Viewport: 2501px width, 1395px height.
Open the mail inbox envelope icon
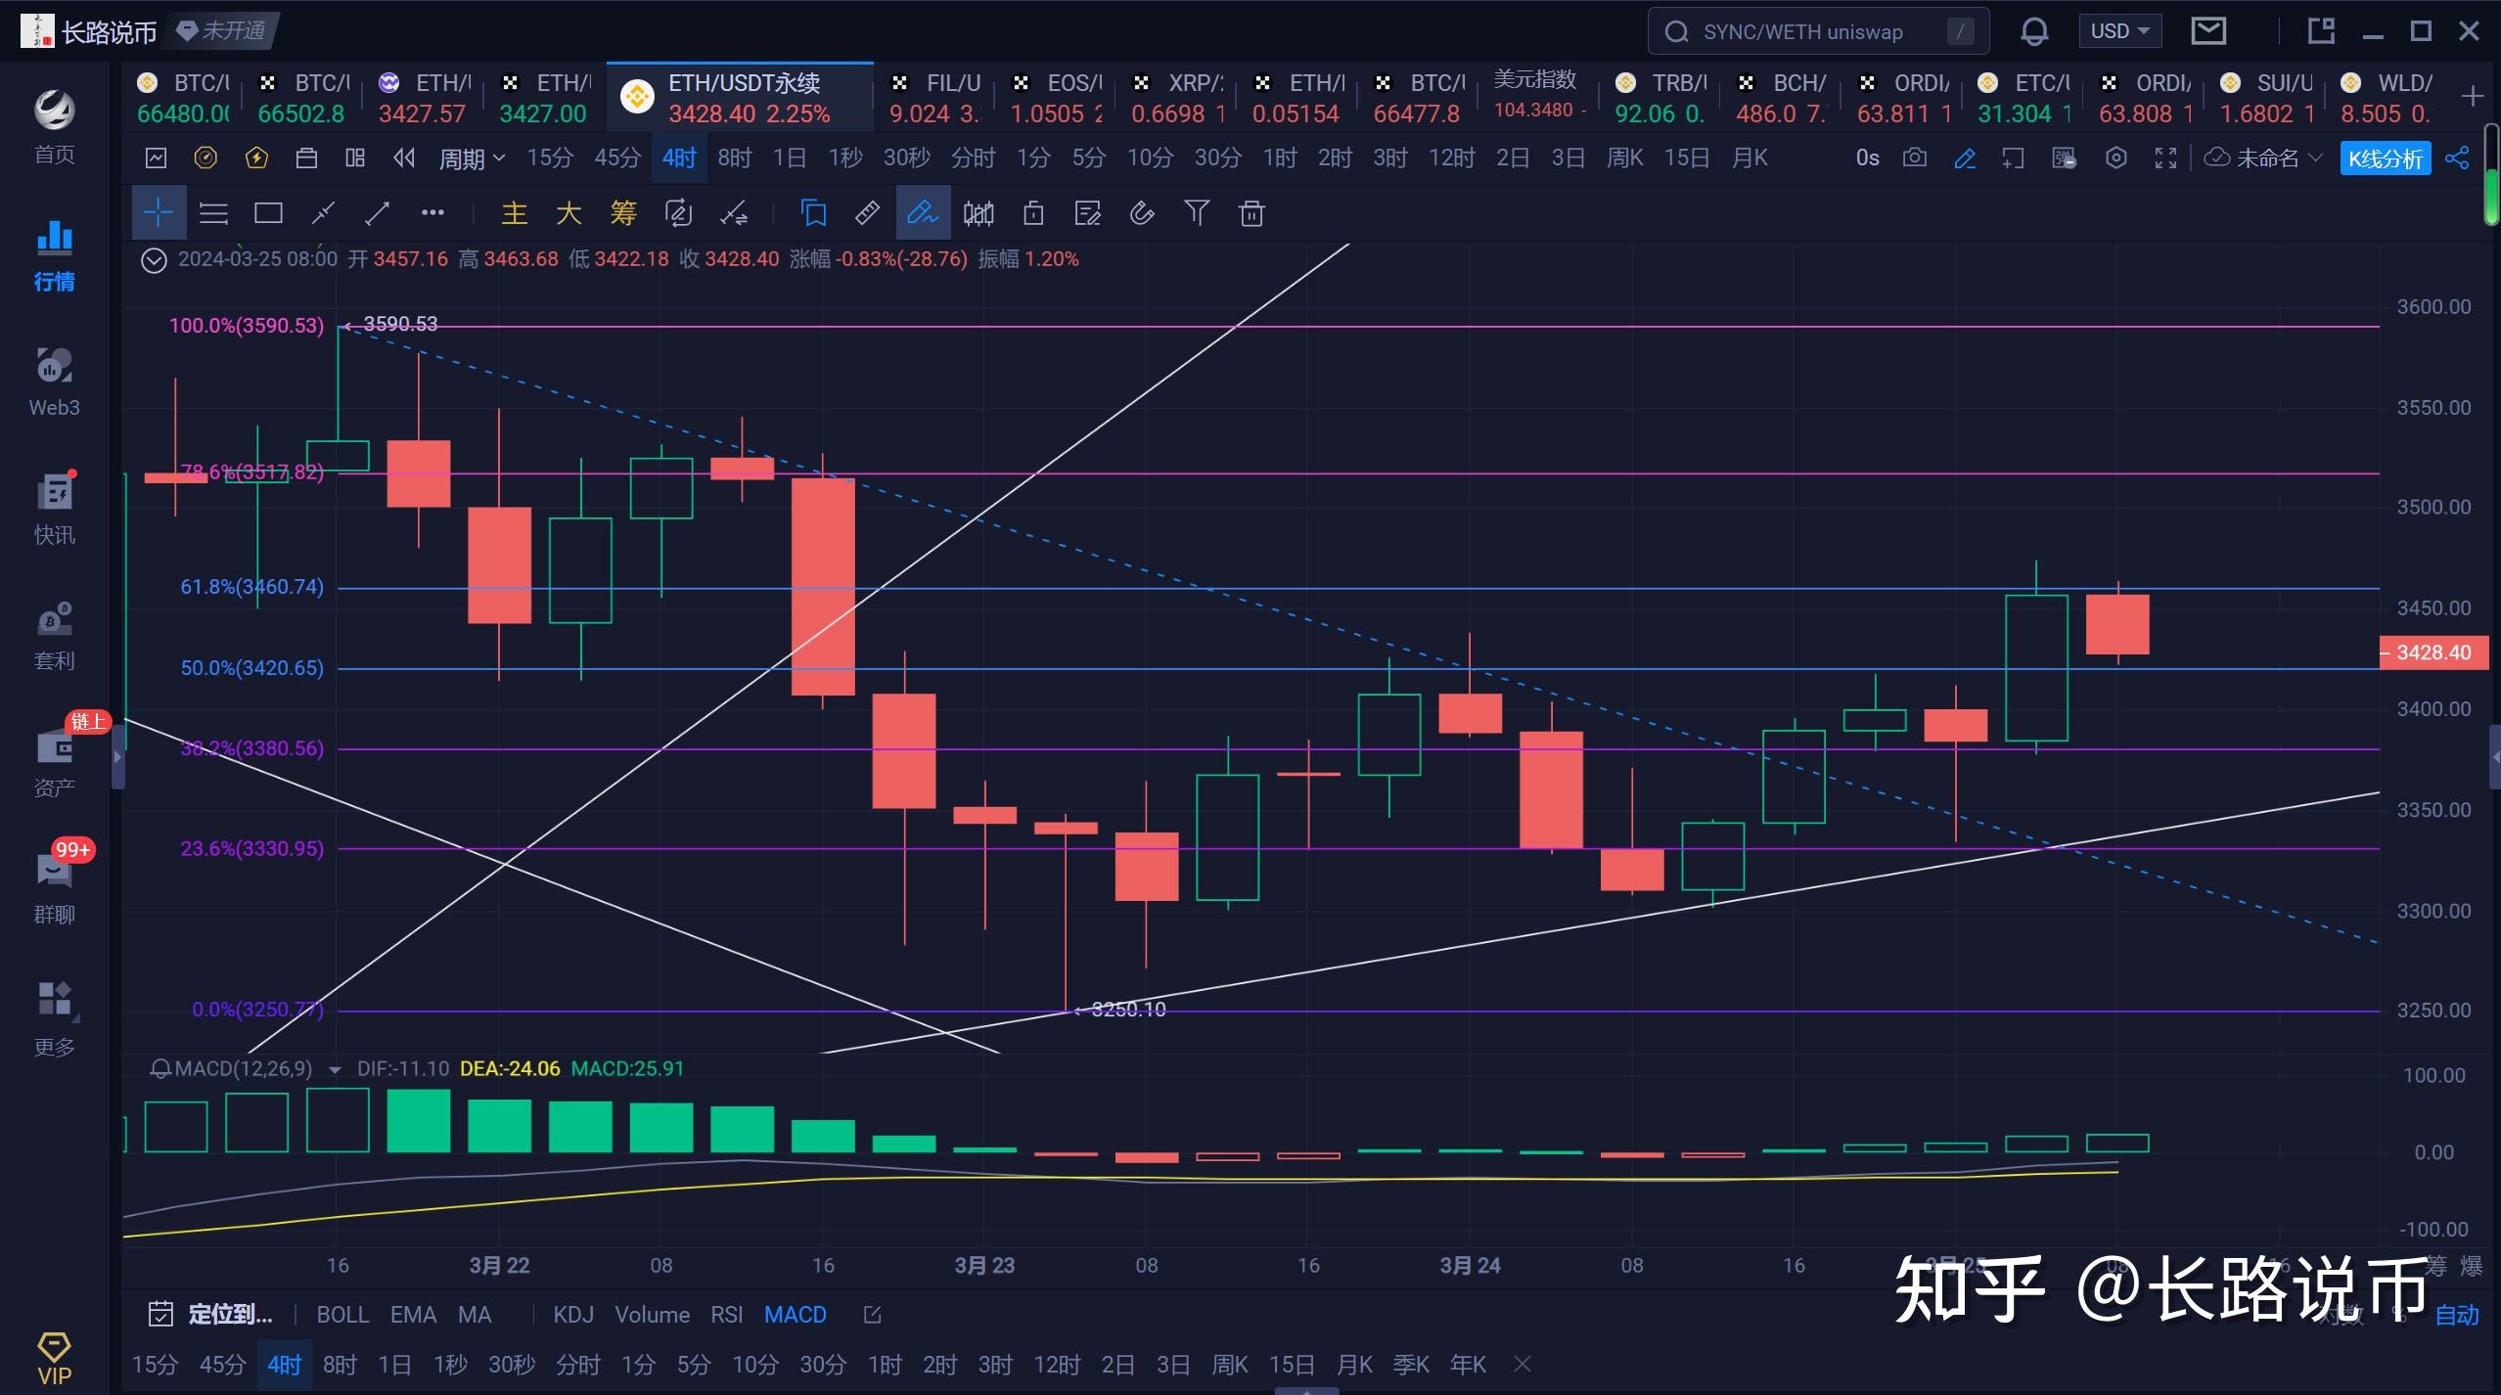(2208, 31)
